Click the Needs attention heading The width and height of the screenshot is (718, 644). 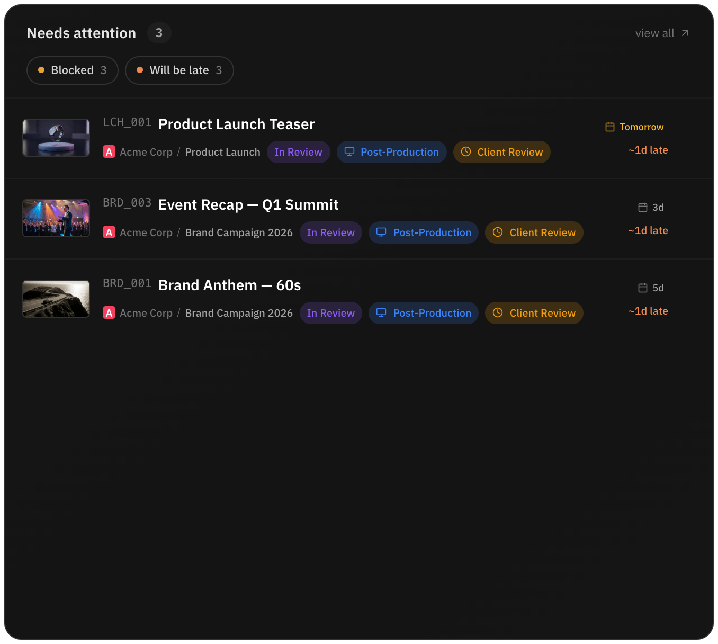[x=82, y=33]
